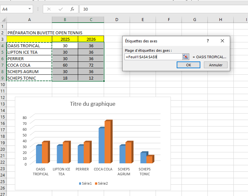Click the SCHEPS AGRUM cell
Viewport: 248px width, 196px height.
(x=29, y=71)
